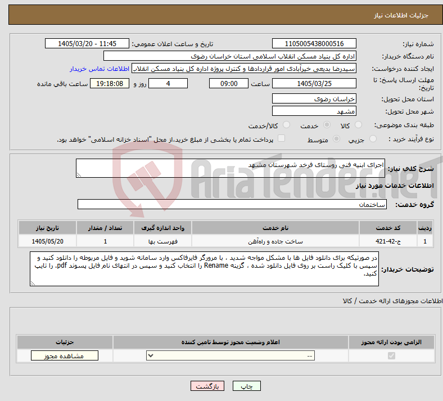The width and height of the screenshot is (443, 401).
Task: Open the اعلام وضعیت مجوز dropdown
Action: pos(230,355)
